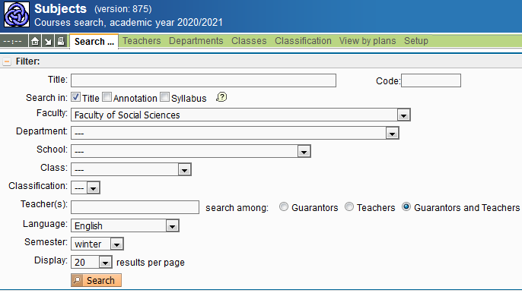Open the Classification dropdown
Image resolution: width=522 pixels, height=293 pixels.
click(x=85, y=187)
